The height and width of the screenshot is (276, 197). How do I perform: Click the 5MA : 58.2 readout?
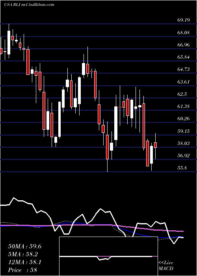tap(23, 254)
